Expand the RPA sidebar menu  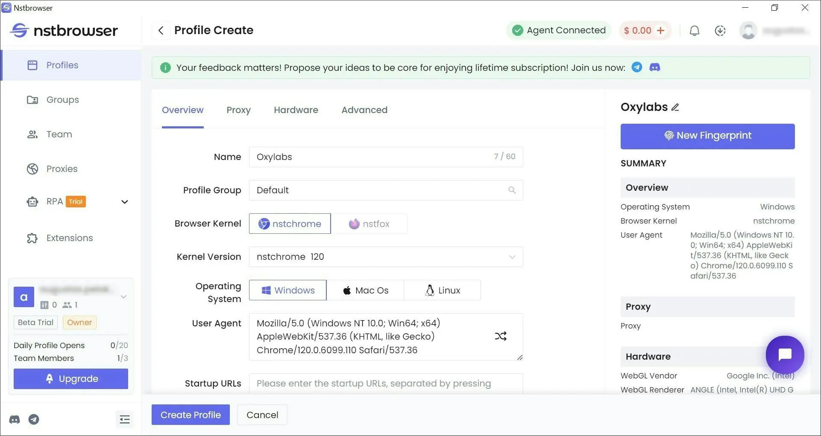point(124,202)
